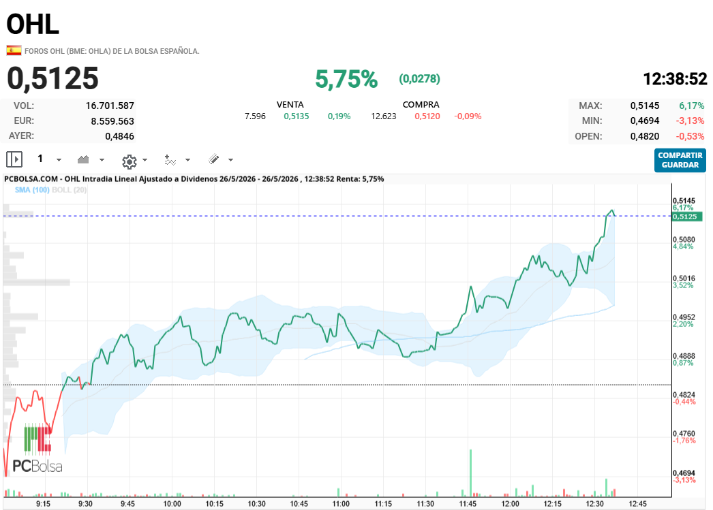Viewport: 713px width, 510px height.
Task: Expand the interval dropdown next to 1
Action: click(x=59, y=160)
